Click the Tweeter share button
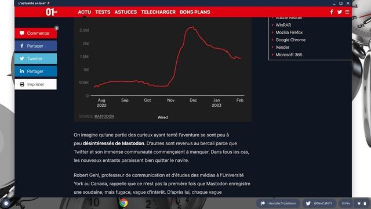The height and width of the screenshot is (209, 371). click(x=36, y=59)
